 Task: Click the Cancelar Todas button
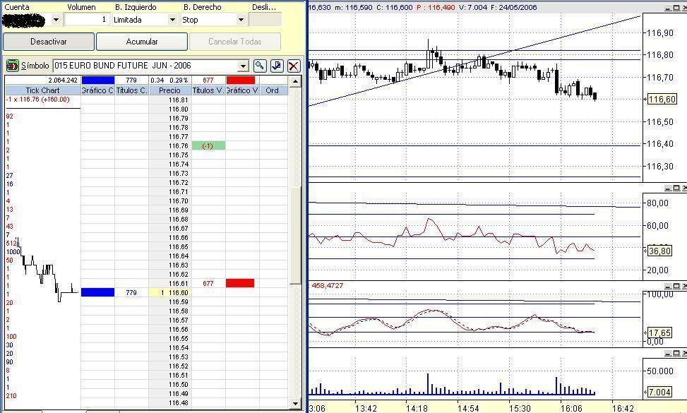point(235,42)
